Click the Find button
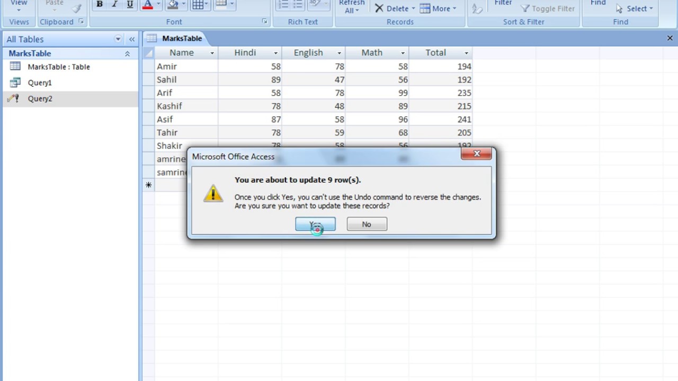 click(x=598, y=3)
